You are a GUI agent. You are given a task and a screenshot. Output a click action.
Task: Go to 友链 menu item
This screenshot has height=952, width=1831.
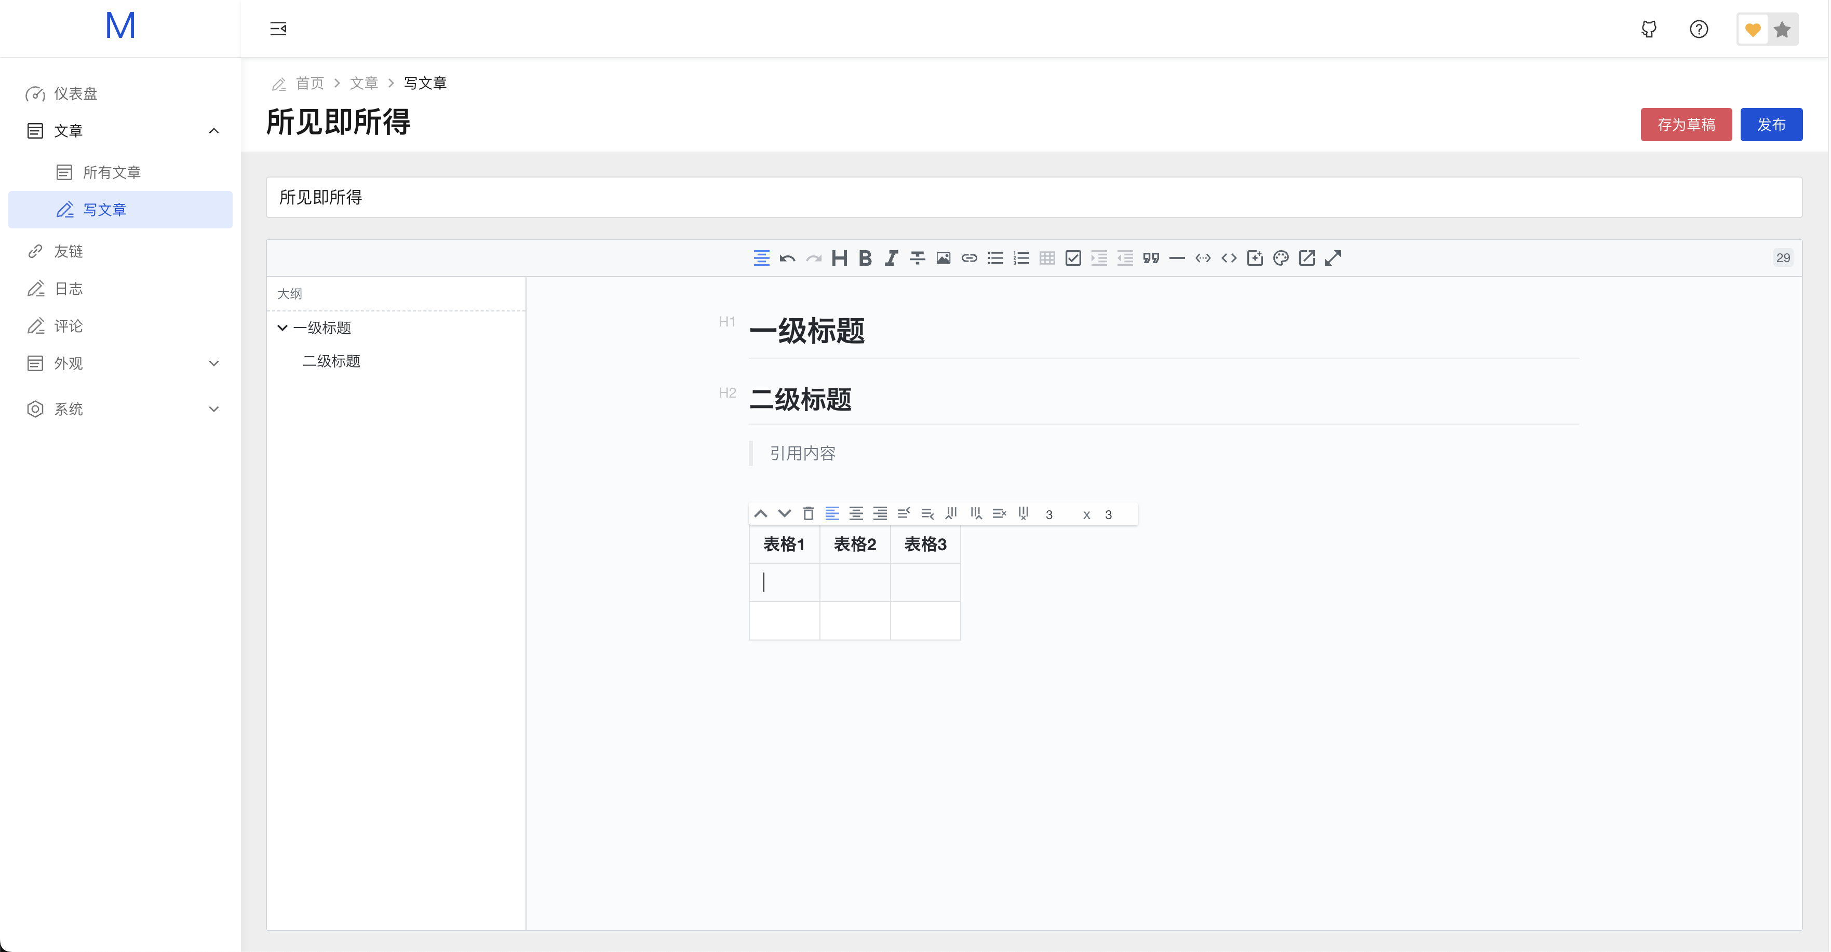pos(68,252)
